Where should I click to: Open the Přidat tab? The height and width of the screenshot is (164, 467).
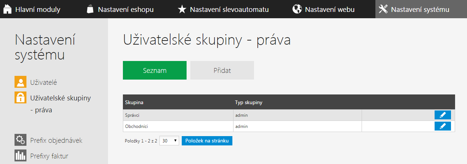[x=222, y=70]
